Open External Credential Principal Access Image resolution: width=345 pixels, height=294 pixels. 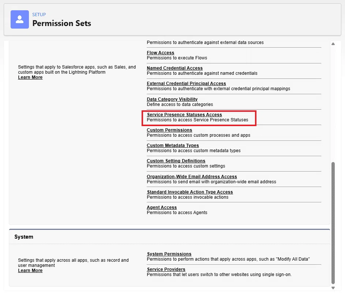pyautogui.click(x=186, y=84)
